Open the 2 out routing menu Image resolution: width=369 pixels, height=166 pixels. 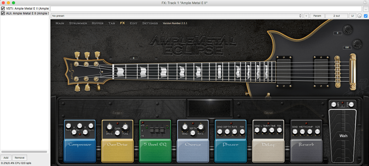point(336,16)
